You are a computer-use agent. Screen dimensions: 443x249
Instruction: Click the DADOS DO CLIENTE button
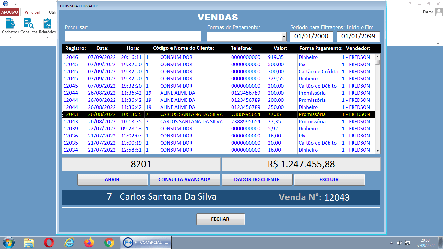coord(257,180)
